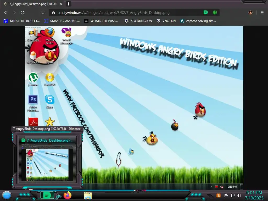Bookmark this page using the bookmark icon
This screenshot has width=268, height=201.
tap(43, 13)
